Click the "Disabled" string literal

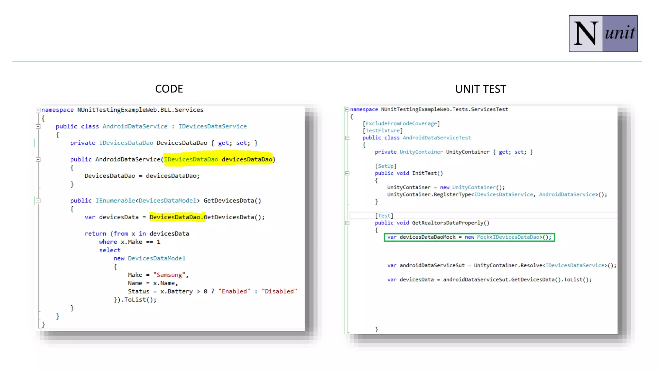[279, 291]
